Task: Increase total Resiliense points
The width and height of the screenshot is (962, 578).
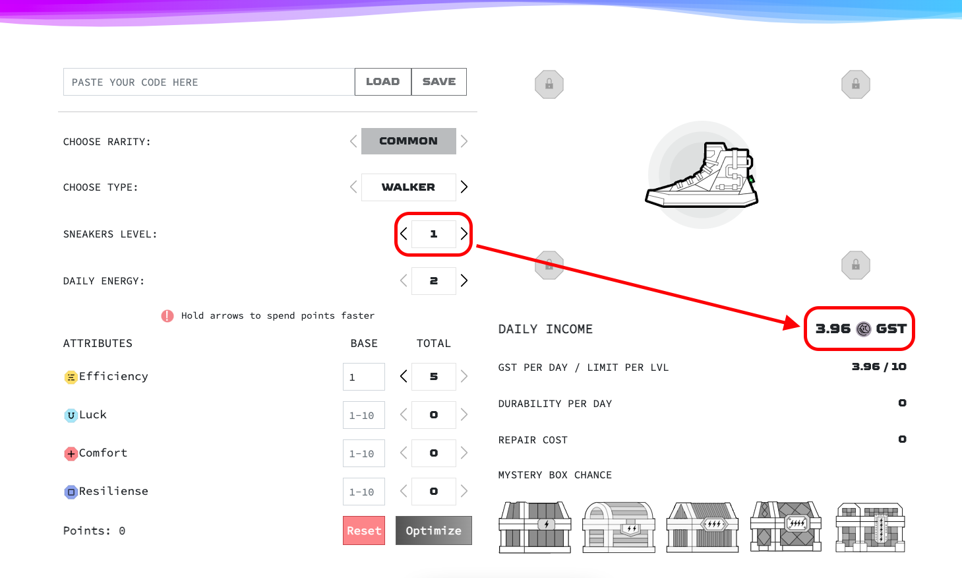Action: point(464,491)
